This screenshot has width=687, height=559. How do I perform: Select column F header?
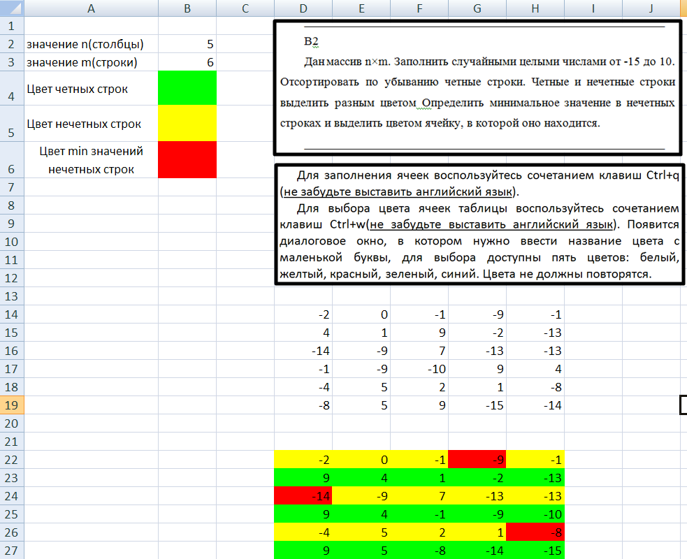click(419, 8)
